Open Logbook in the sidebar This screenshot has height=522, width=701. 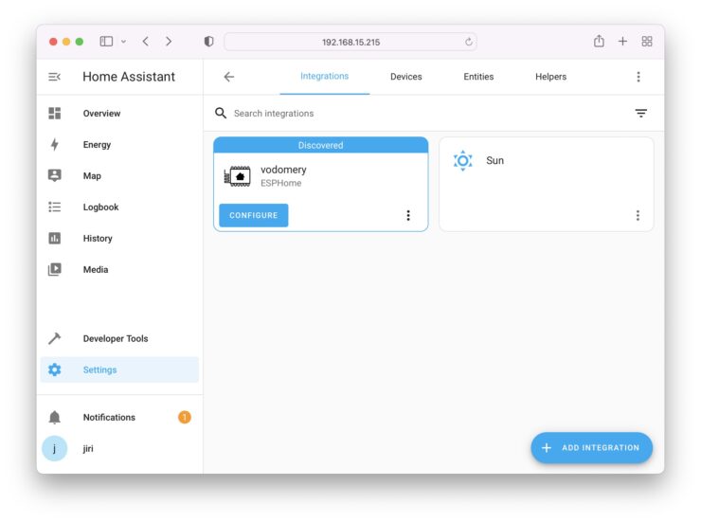(x=119, y=207)
